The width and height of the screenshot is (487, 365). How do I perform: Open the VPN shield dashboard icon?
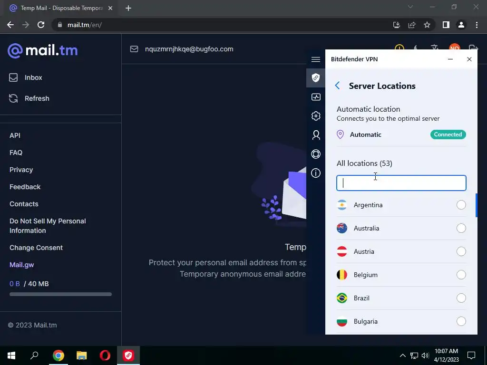click(x=316, y=77)
